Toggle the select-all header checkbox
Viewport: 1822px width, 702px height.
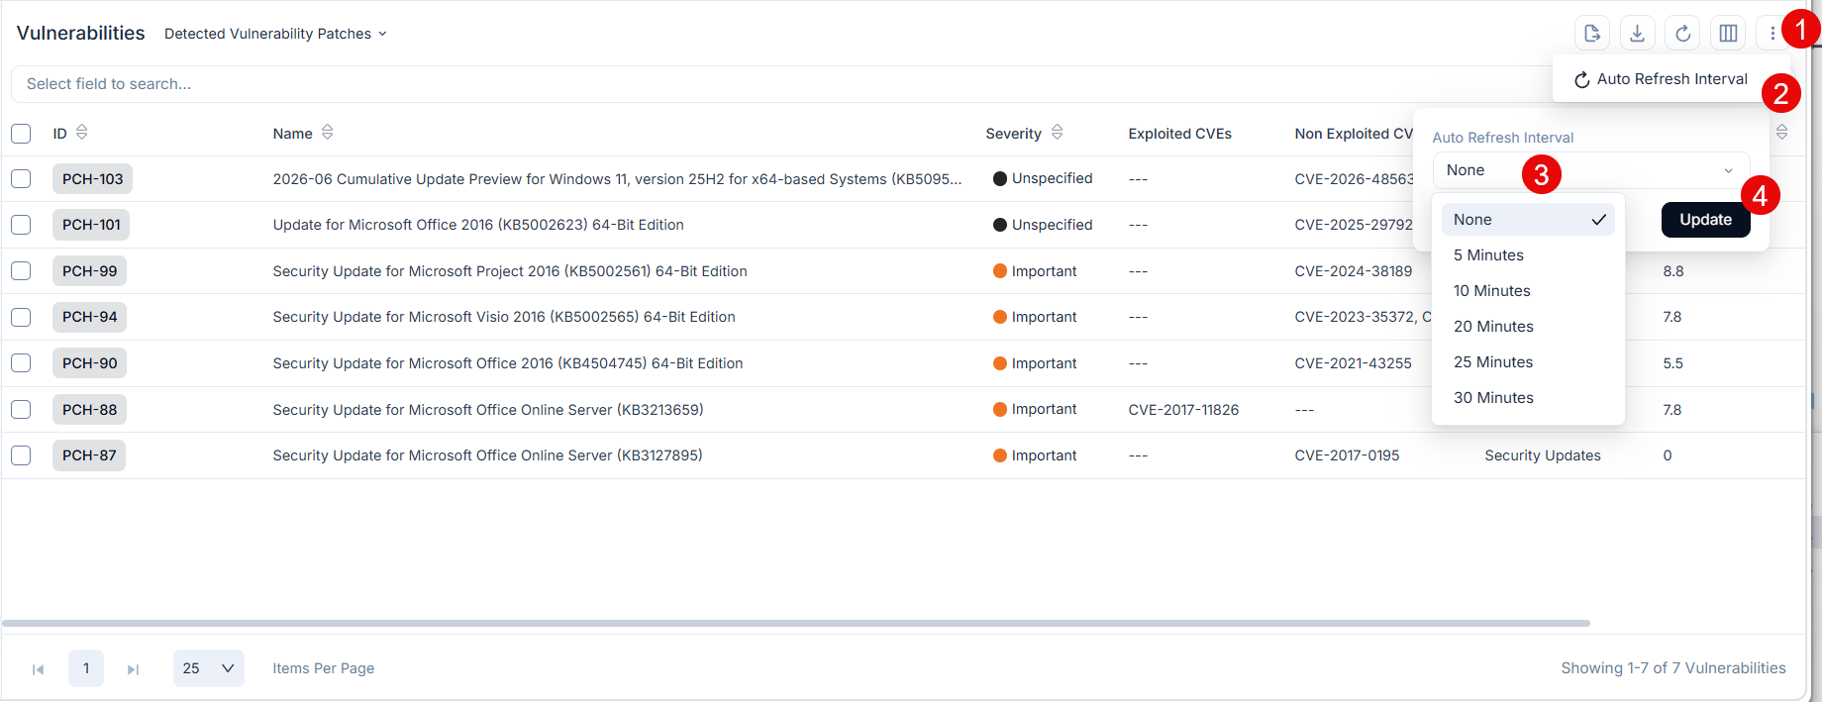click(x=21, y=133)
